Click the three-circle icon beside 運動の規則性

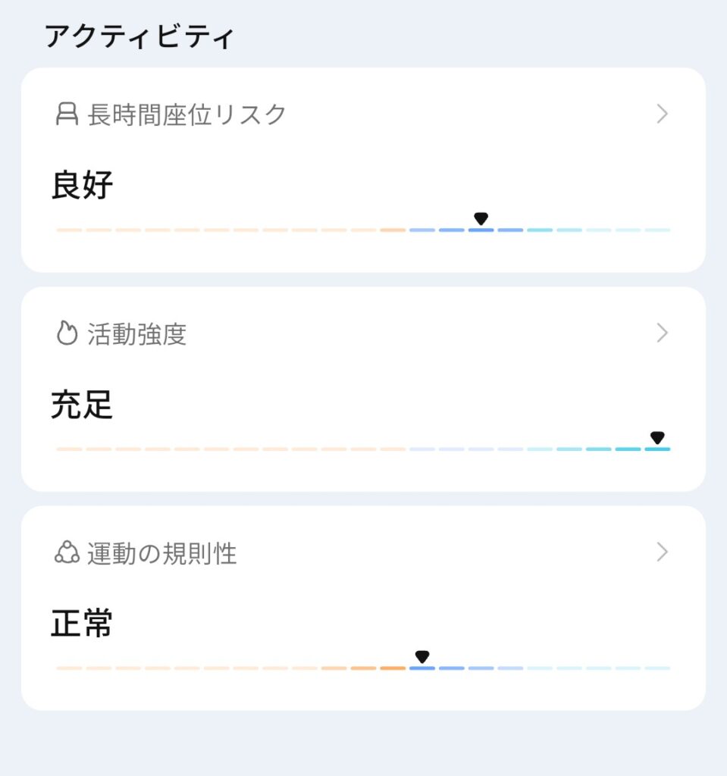click(67, 553)
